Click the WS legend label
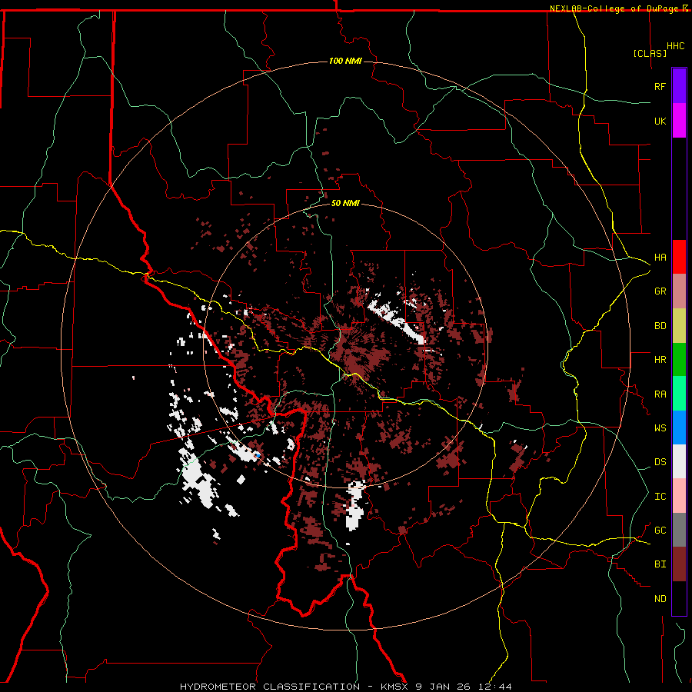The width and height of the screenshot is (692, 692). point(660,428)
